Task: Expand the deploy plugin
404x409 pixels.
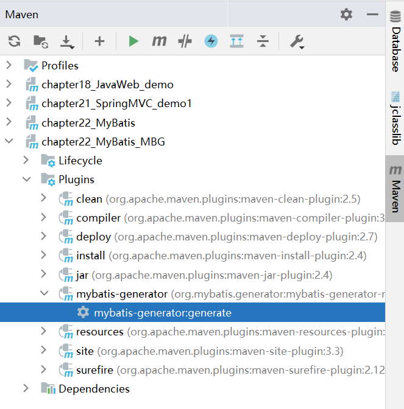Action: [x=44, y=236]
